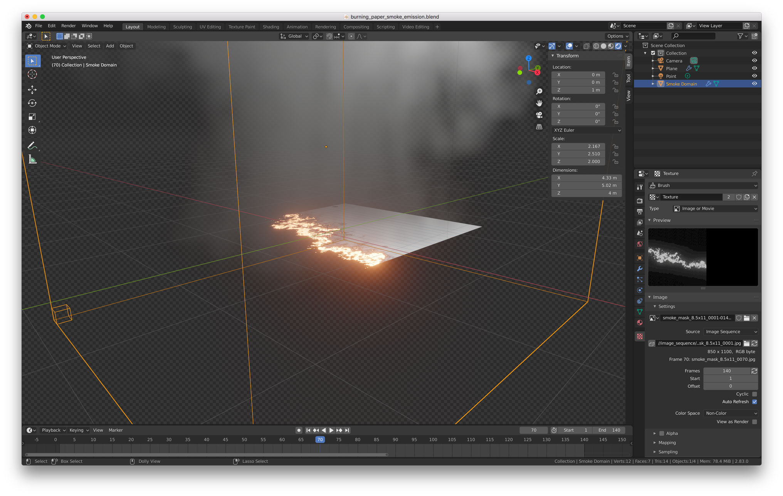Activate the Transform tool
Screen dimensions: 783x496
click(32, 130)
